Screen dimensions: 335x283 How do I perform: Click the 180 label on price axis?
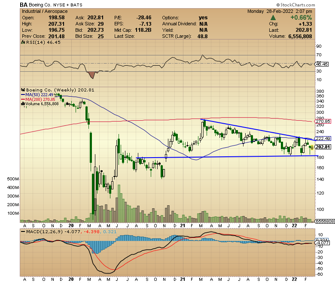(x=320, y=158)
